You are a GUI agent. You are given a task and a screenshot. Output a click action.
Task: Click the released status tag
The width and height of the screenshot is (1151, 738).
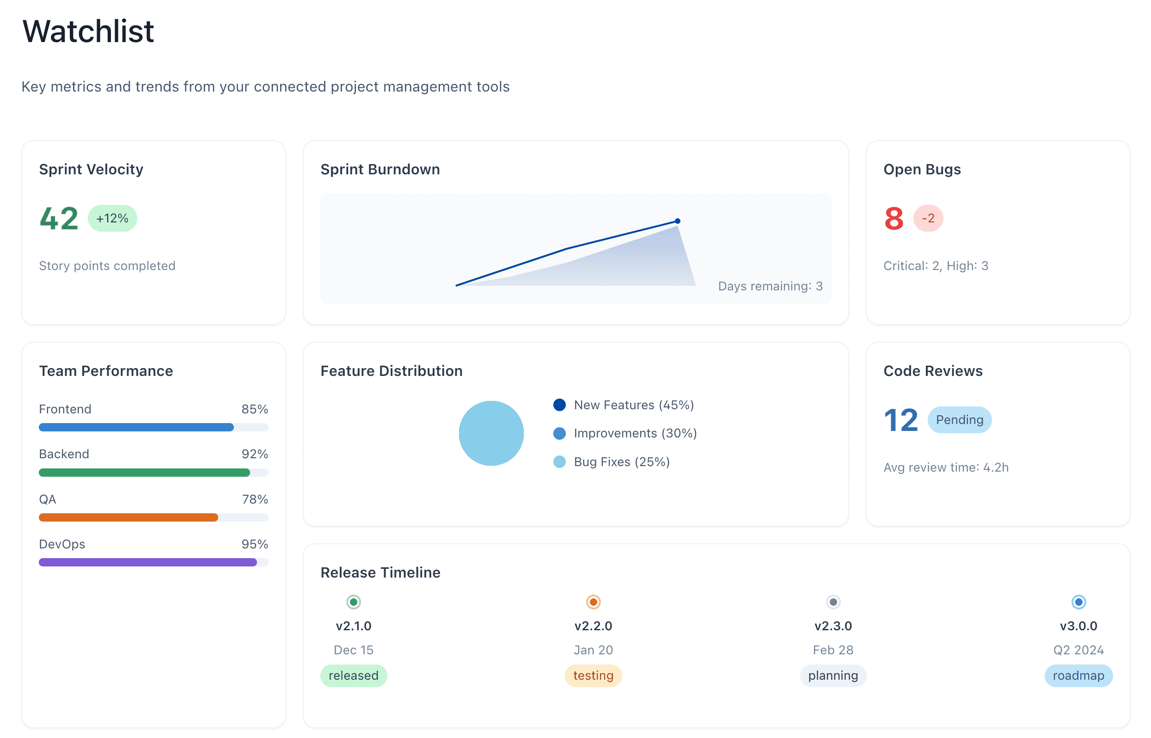pos(354,676)
